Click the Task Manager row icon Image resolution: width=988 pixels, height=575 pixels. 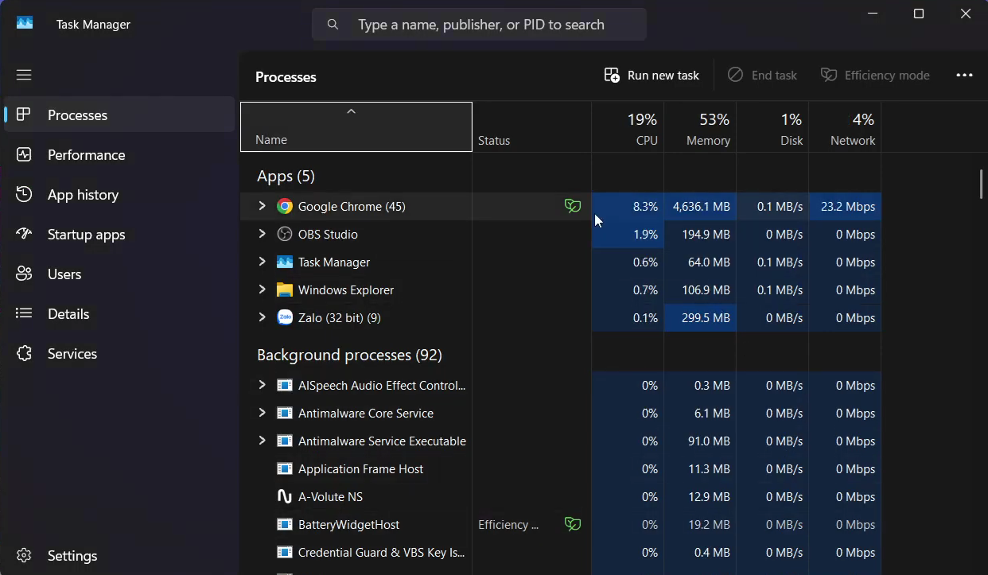(x=285, y=262)
